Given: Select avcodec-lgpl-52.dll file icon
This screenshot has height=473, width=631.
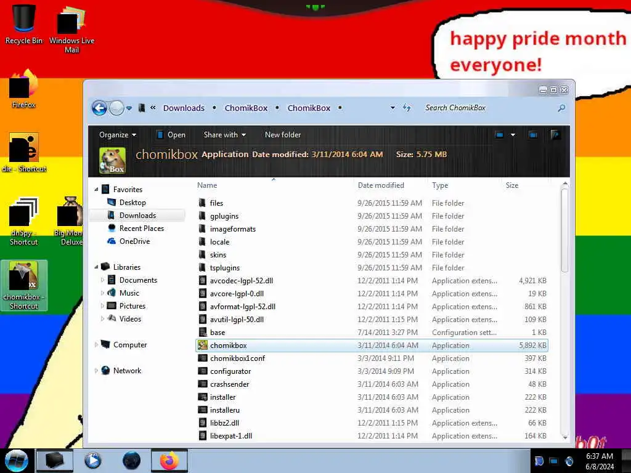Looking at the screenshot, I should (203, 280).
